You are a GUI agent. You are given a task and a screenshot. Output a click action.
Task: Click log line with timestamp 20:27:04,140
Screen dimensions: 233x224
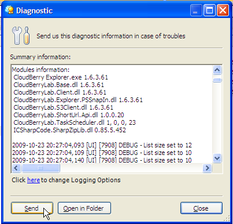point(102,160)
